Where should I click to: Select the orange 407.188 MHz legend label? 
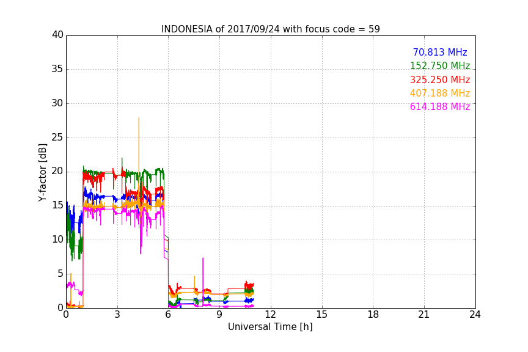(440, 94)
